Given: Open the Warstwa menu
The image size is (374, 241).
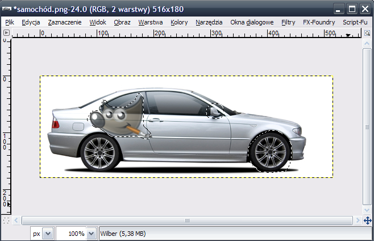Looking at the screenshot, I should (x=150, y=22).
